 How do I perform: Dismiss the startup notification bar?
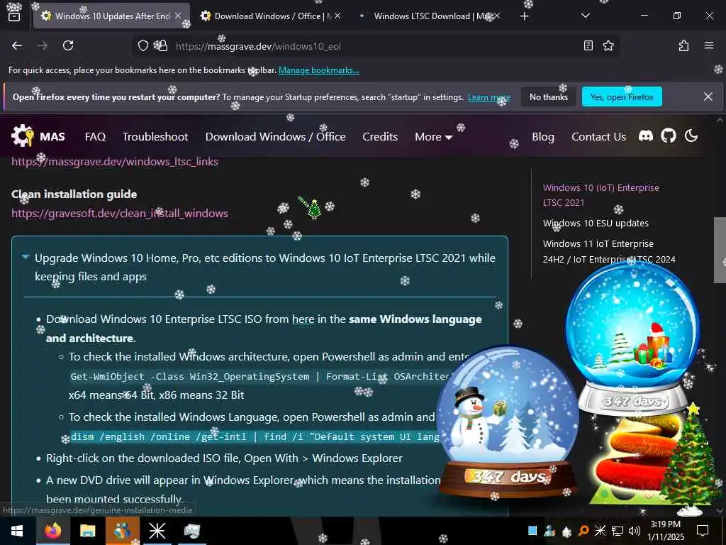pos(708,97)
